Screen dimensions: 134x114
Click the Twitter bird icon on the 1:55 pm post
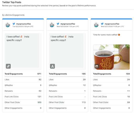[58, 24]
